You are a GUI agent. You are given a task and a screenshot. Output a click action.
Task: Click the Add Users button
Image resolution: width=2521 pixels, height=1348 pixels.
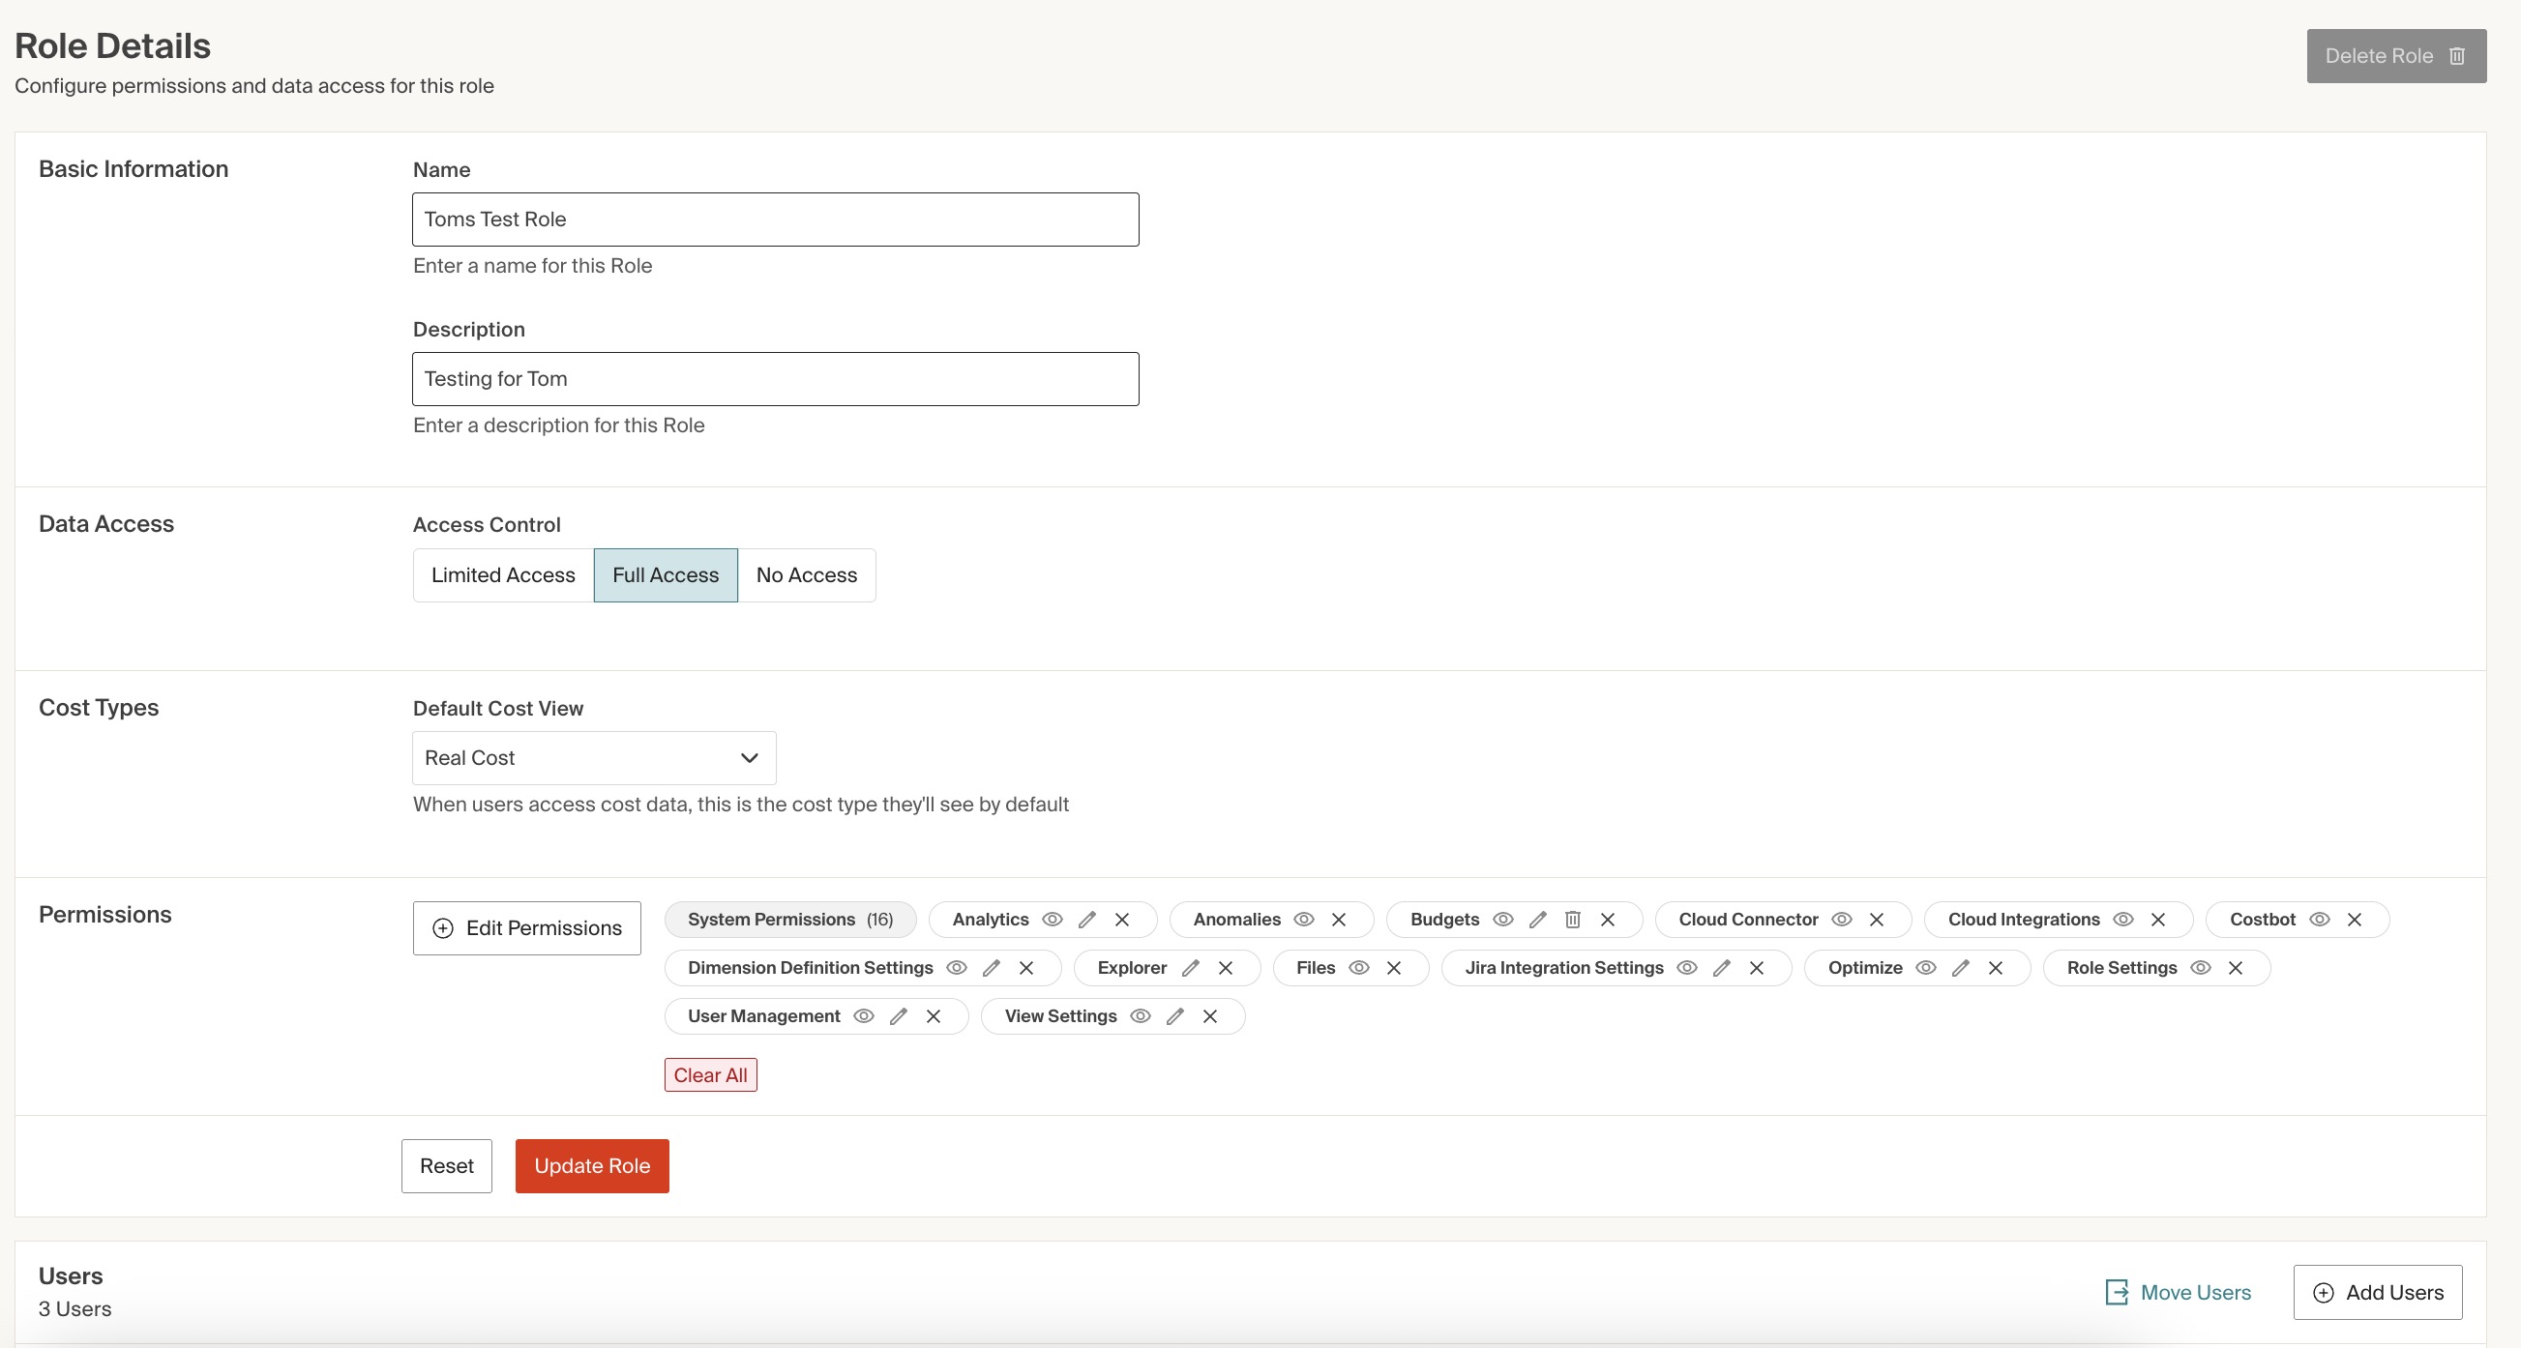click(2376, 1292)
